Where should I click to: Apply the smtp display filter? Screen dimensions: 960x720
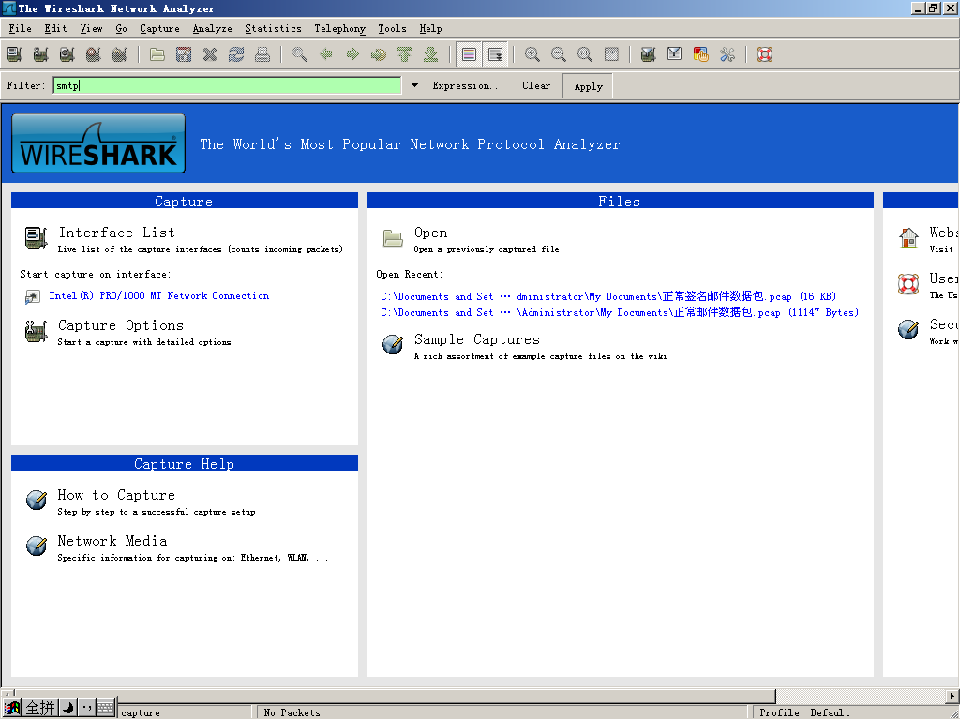(588, 86)
